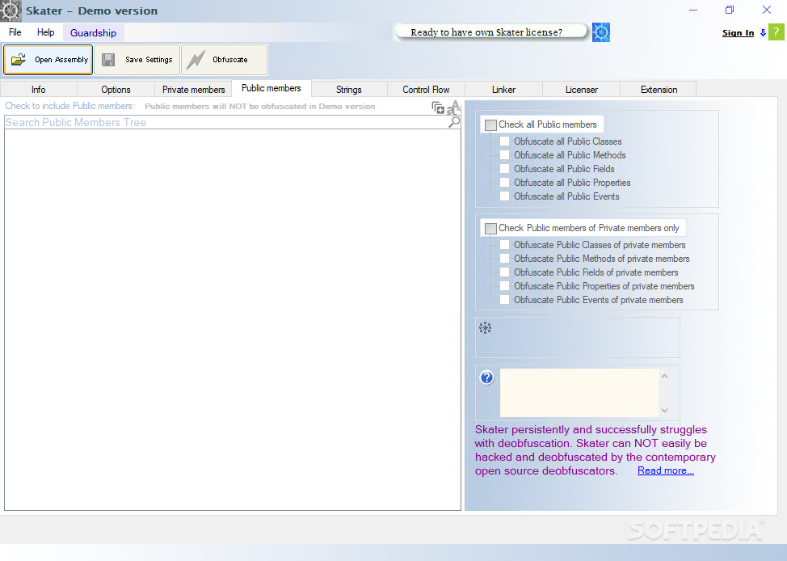Enable Obfuscate all Public Events
The image size is (787, 561).
tap(504, 196)
